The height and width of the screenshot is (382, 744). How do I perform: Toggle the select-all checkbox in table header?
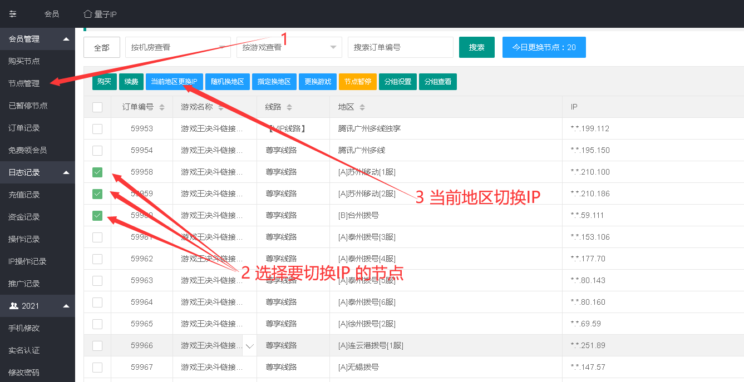tap(97, 107)
